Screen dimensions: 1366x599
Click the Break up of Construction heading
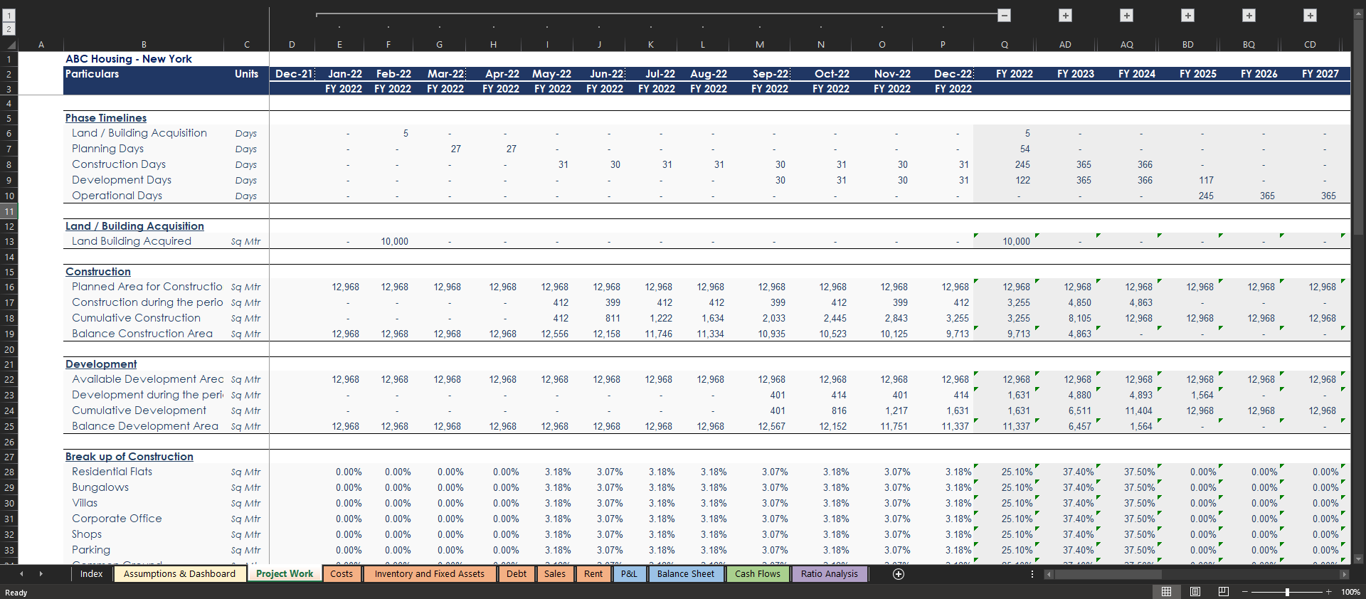pyautogui.click(x=129, y=457)
